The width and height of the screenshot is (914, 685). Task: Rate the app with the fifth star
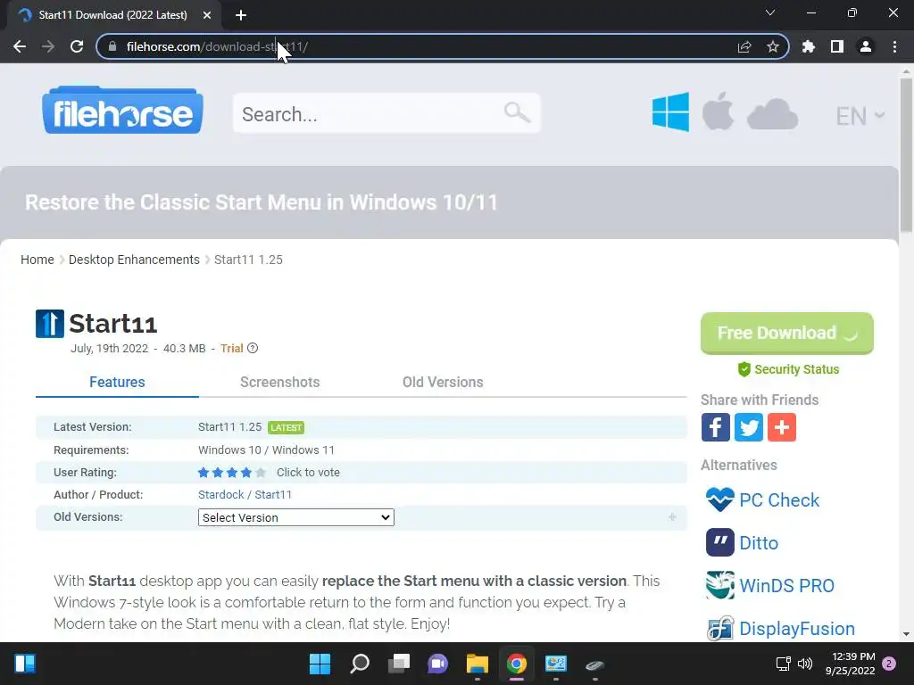tap(261, 473)
